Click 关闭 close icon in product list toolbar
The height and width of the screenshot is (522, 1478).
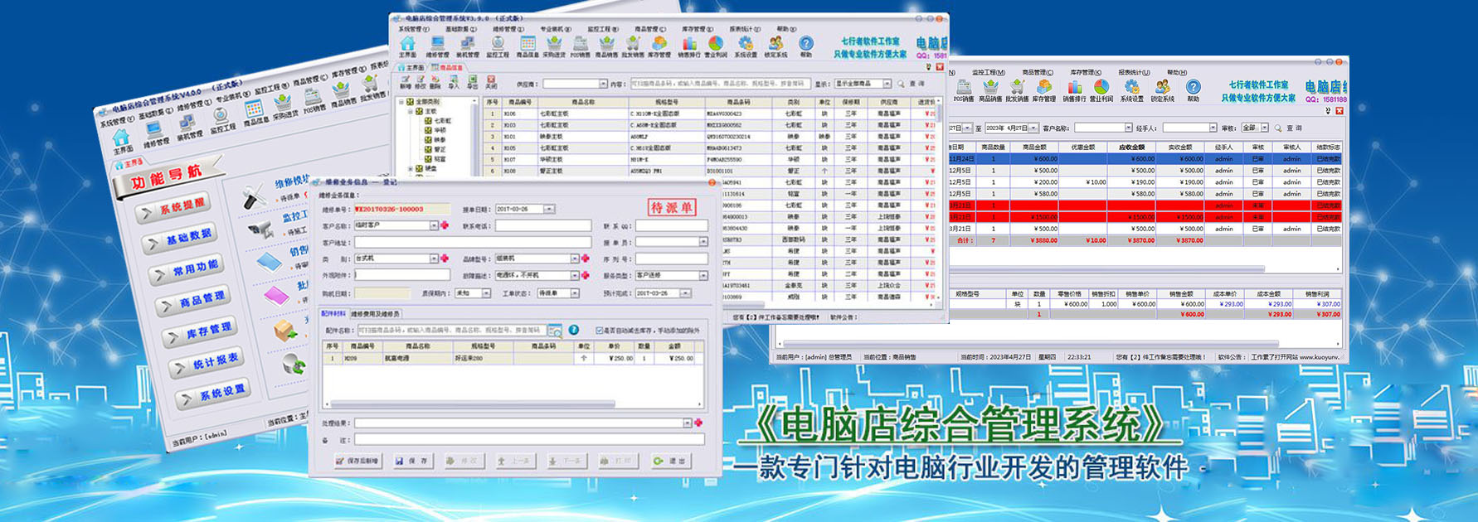[x=491, y=83]
